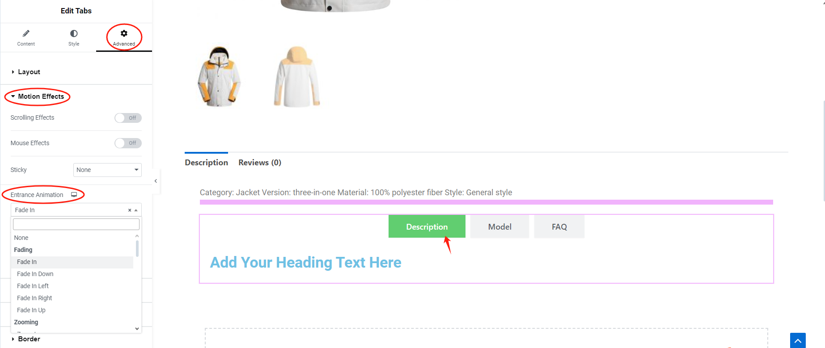Click the Category Jacket description text

coord(356,193)
